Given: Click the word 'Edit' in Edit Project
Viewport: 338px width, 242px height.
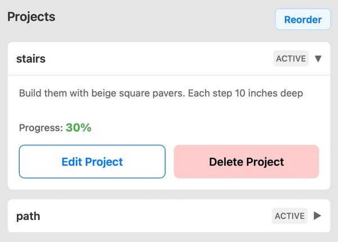Looking at the screenshot, I should [72, 162].
